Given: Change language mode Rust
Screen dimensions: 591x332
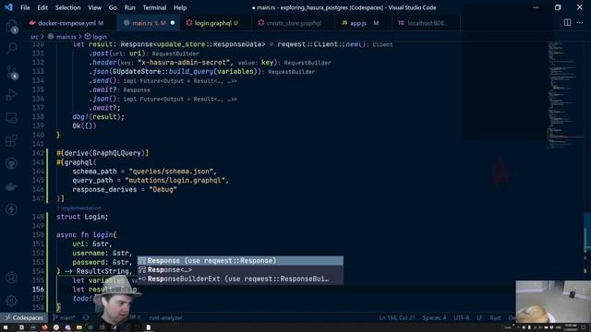Looking at the screenshot, I should pyautogui.click(x=495, y=317).
